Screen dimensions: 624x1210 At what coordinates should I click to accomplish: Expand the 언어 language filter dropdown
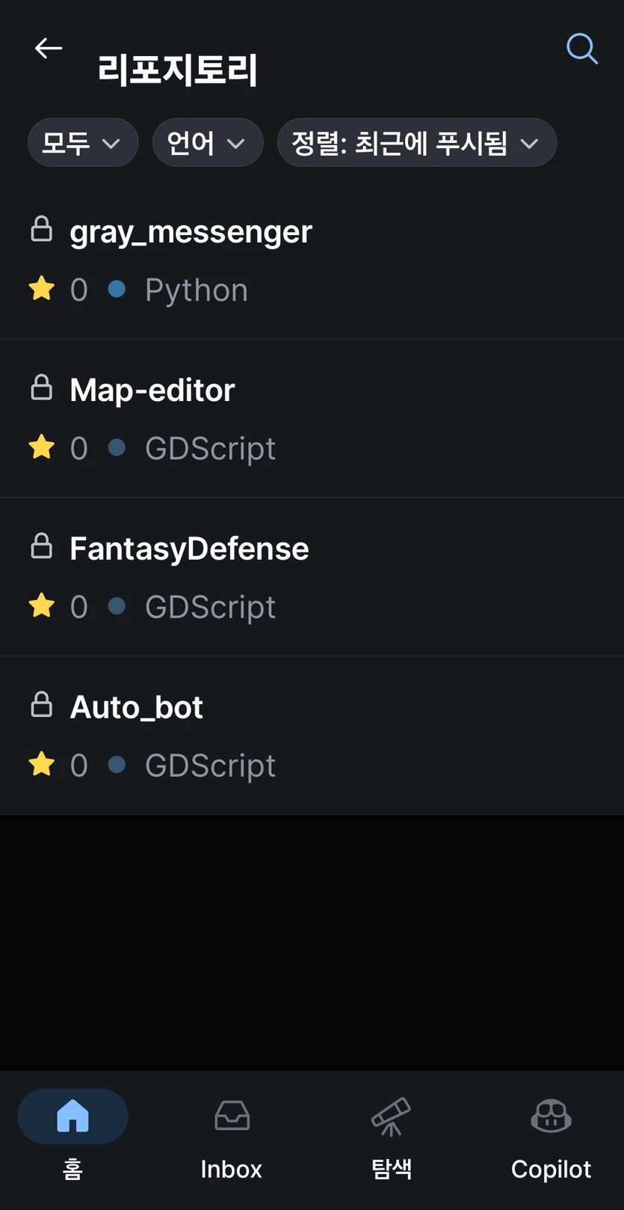(x=208, y=142)
